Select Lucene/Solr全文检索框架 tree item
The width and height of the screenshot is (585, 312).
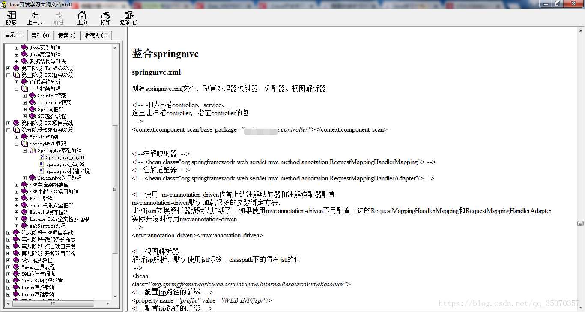coord(59,219)
